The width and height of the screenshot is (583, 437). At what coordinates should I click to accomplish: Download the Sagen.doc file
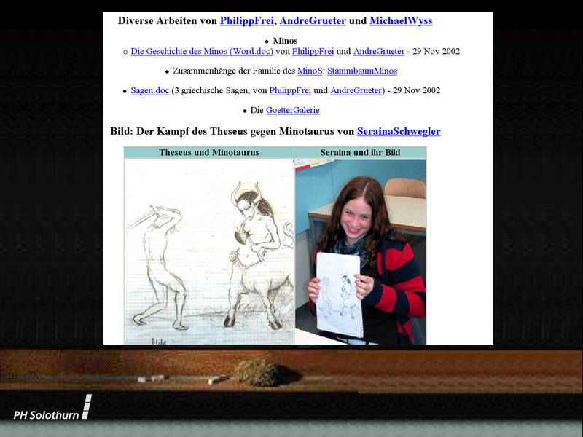(x=149, y=91)
